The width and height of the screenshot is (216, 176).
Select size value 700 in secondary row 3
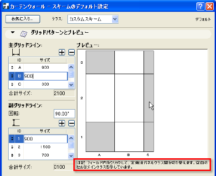45,155
